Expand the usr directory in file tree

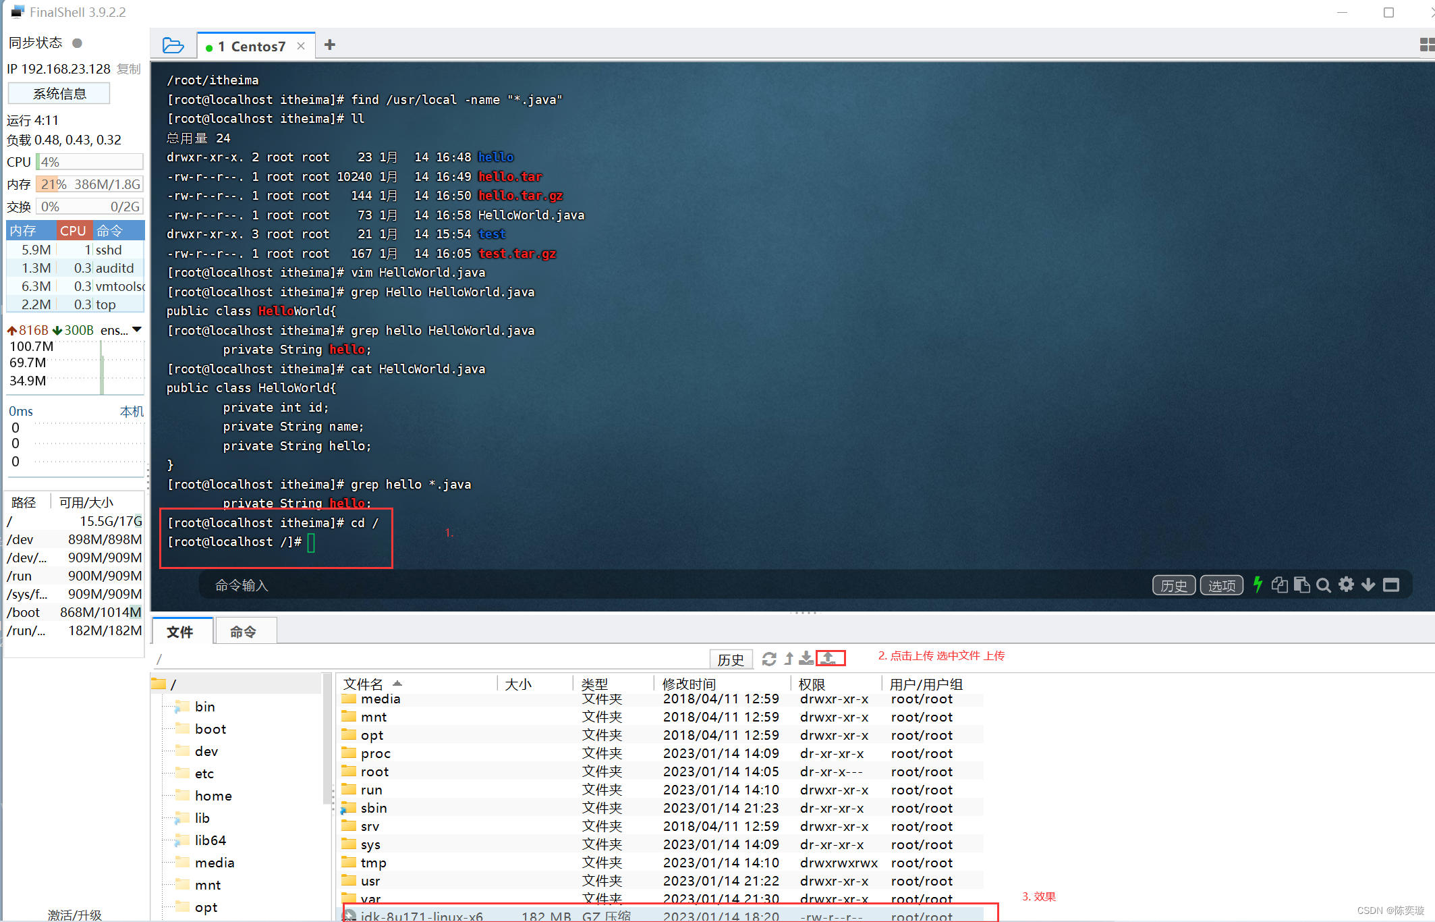click(x=376, y=882)
